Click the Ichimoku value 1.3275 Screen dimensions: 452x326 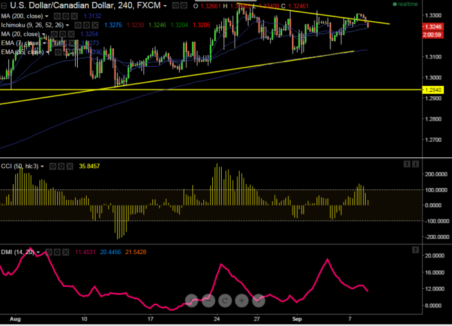113,25
